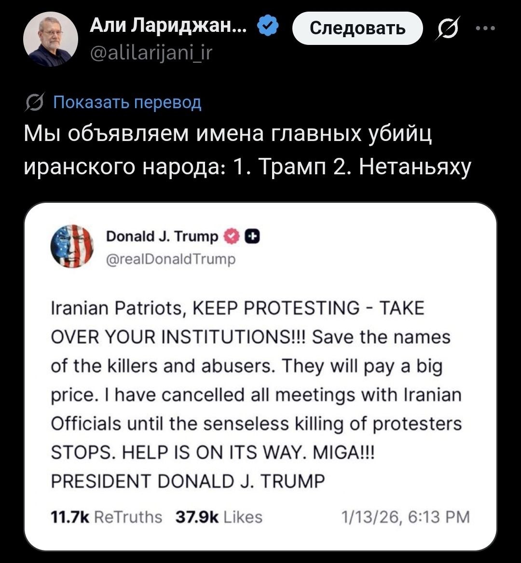Click the 37.9k Likes counter
The image size is (521, 563).
pyautogui.click(x=219, y=517)
